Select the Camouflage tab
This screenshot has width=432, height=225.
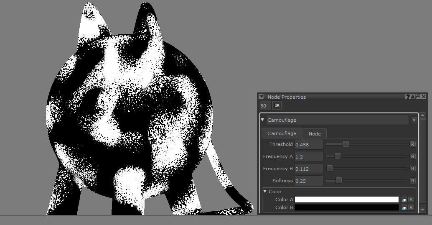click(x=282, y=133)
